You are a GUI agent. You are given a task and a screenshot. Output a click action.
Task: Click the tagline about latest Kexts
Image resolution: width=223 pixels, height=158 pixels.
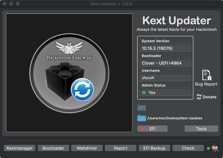177,30
